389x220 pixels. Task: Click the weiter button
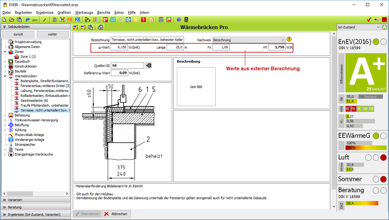(53, 34)
